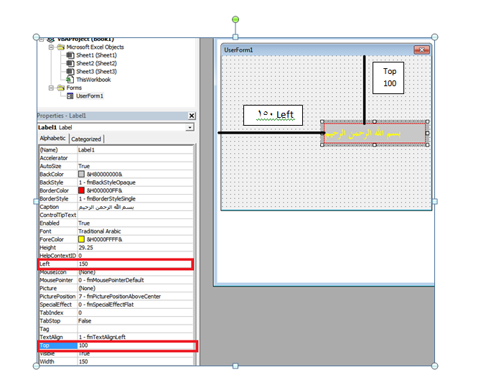The width and height of the screenshot is (486, 390).
Task: Switch to the Categorized tab
Action: point(86,139)
